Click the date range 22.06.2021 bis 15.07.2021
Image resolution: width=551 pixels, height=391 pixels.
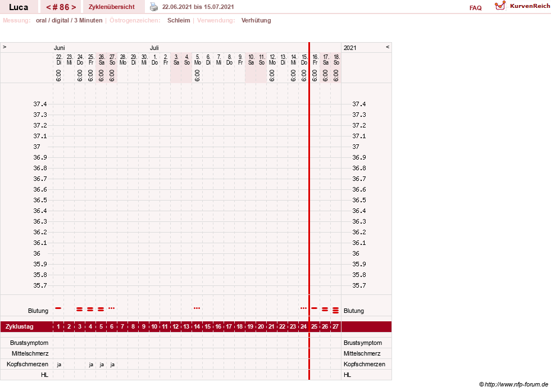(x=198, y=7)
